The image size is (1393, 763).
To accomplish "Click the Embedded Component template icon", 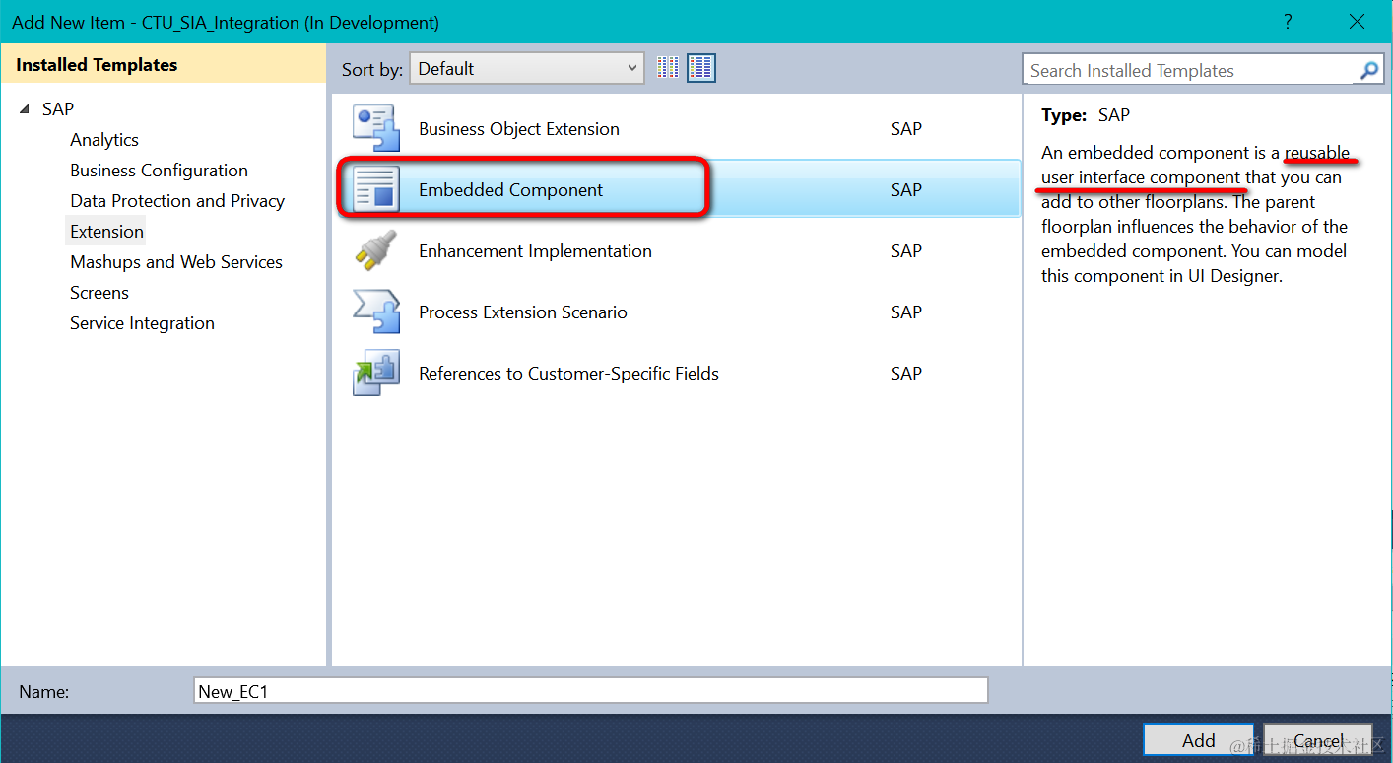I will pyautogui.click(x=376, y=189).
